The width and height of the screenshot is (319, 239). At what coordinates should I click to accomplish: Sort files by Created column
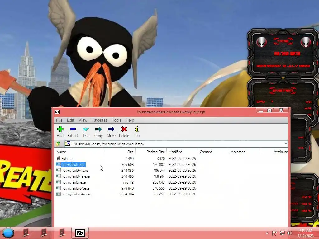(x=213, y=152)
